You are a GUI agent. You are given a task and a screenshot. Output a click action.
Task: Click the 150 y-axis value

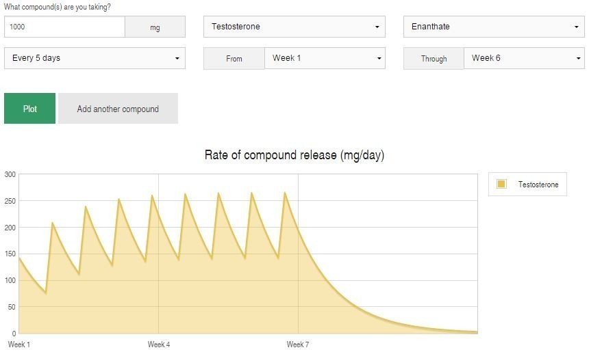point(10,254)
